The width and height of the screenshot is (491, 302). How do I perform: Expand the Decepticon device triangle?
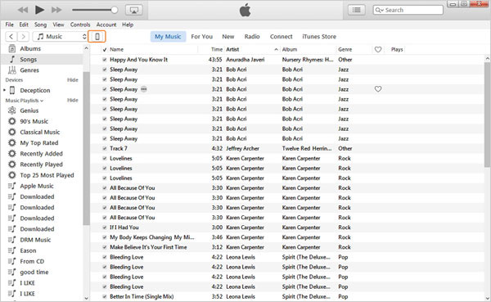[4, 91]
